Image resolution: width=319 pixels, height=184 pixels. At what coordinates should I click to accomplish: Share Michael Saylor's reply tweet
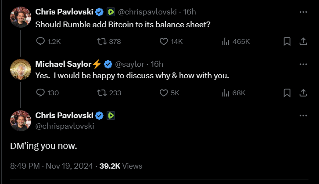(x=303, y=93)
